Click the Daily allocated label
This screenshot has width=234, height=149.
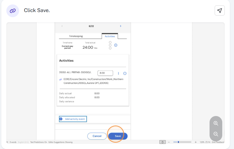point(67,97)
